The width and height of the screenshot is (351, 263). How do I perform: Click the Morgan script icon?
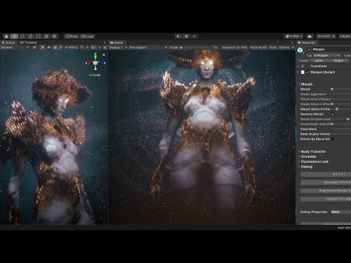(303, 72)
